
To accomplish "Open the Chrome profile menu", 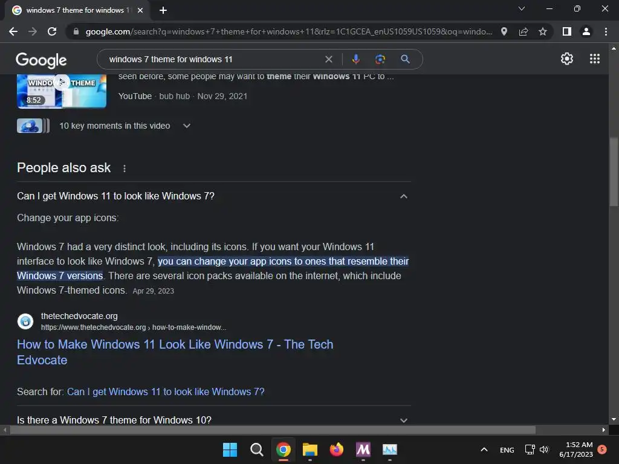I will click(x=586, y=31).
